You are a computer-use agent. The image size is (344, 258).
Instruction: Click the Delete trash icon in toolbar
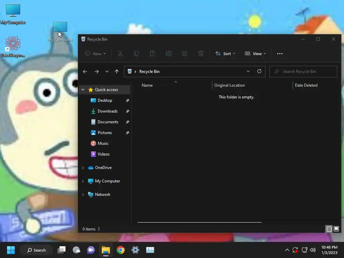(x=201, y=53)
